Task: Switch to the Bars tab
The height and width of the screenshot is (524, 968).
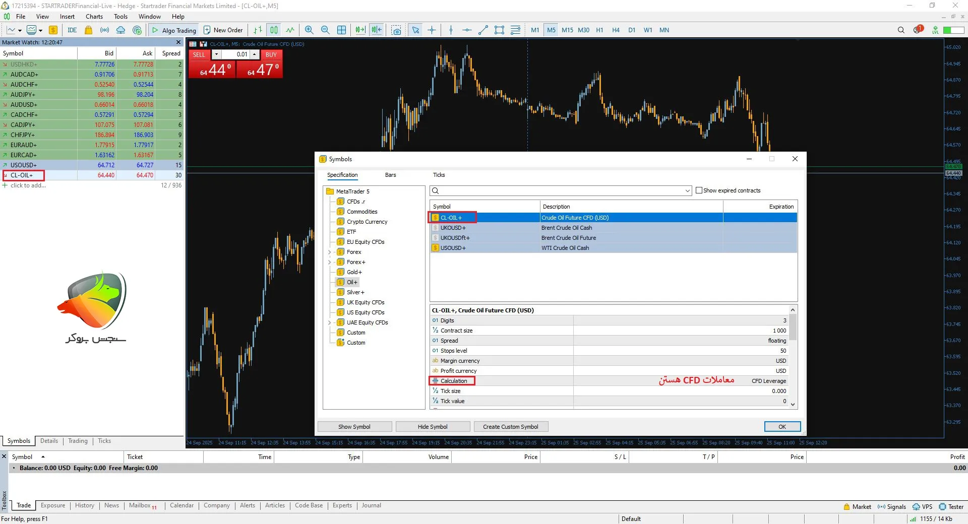Action: [x=390, y=175]
